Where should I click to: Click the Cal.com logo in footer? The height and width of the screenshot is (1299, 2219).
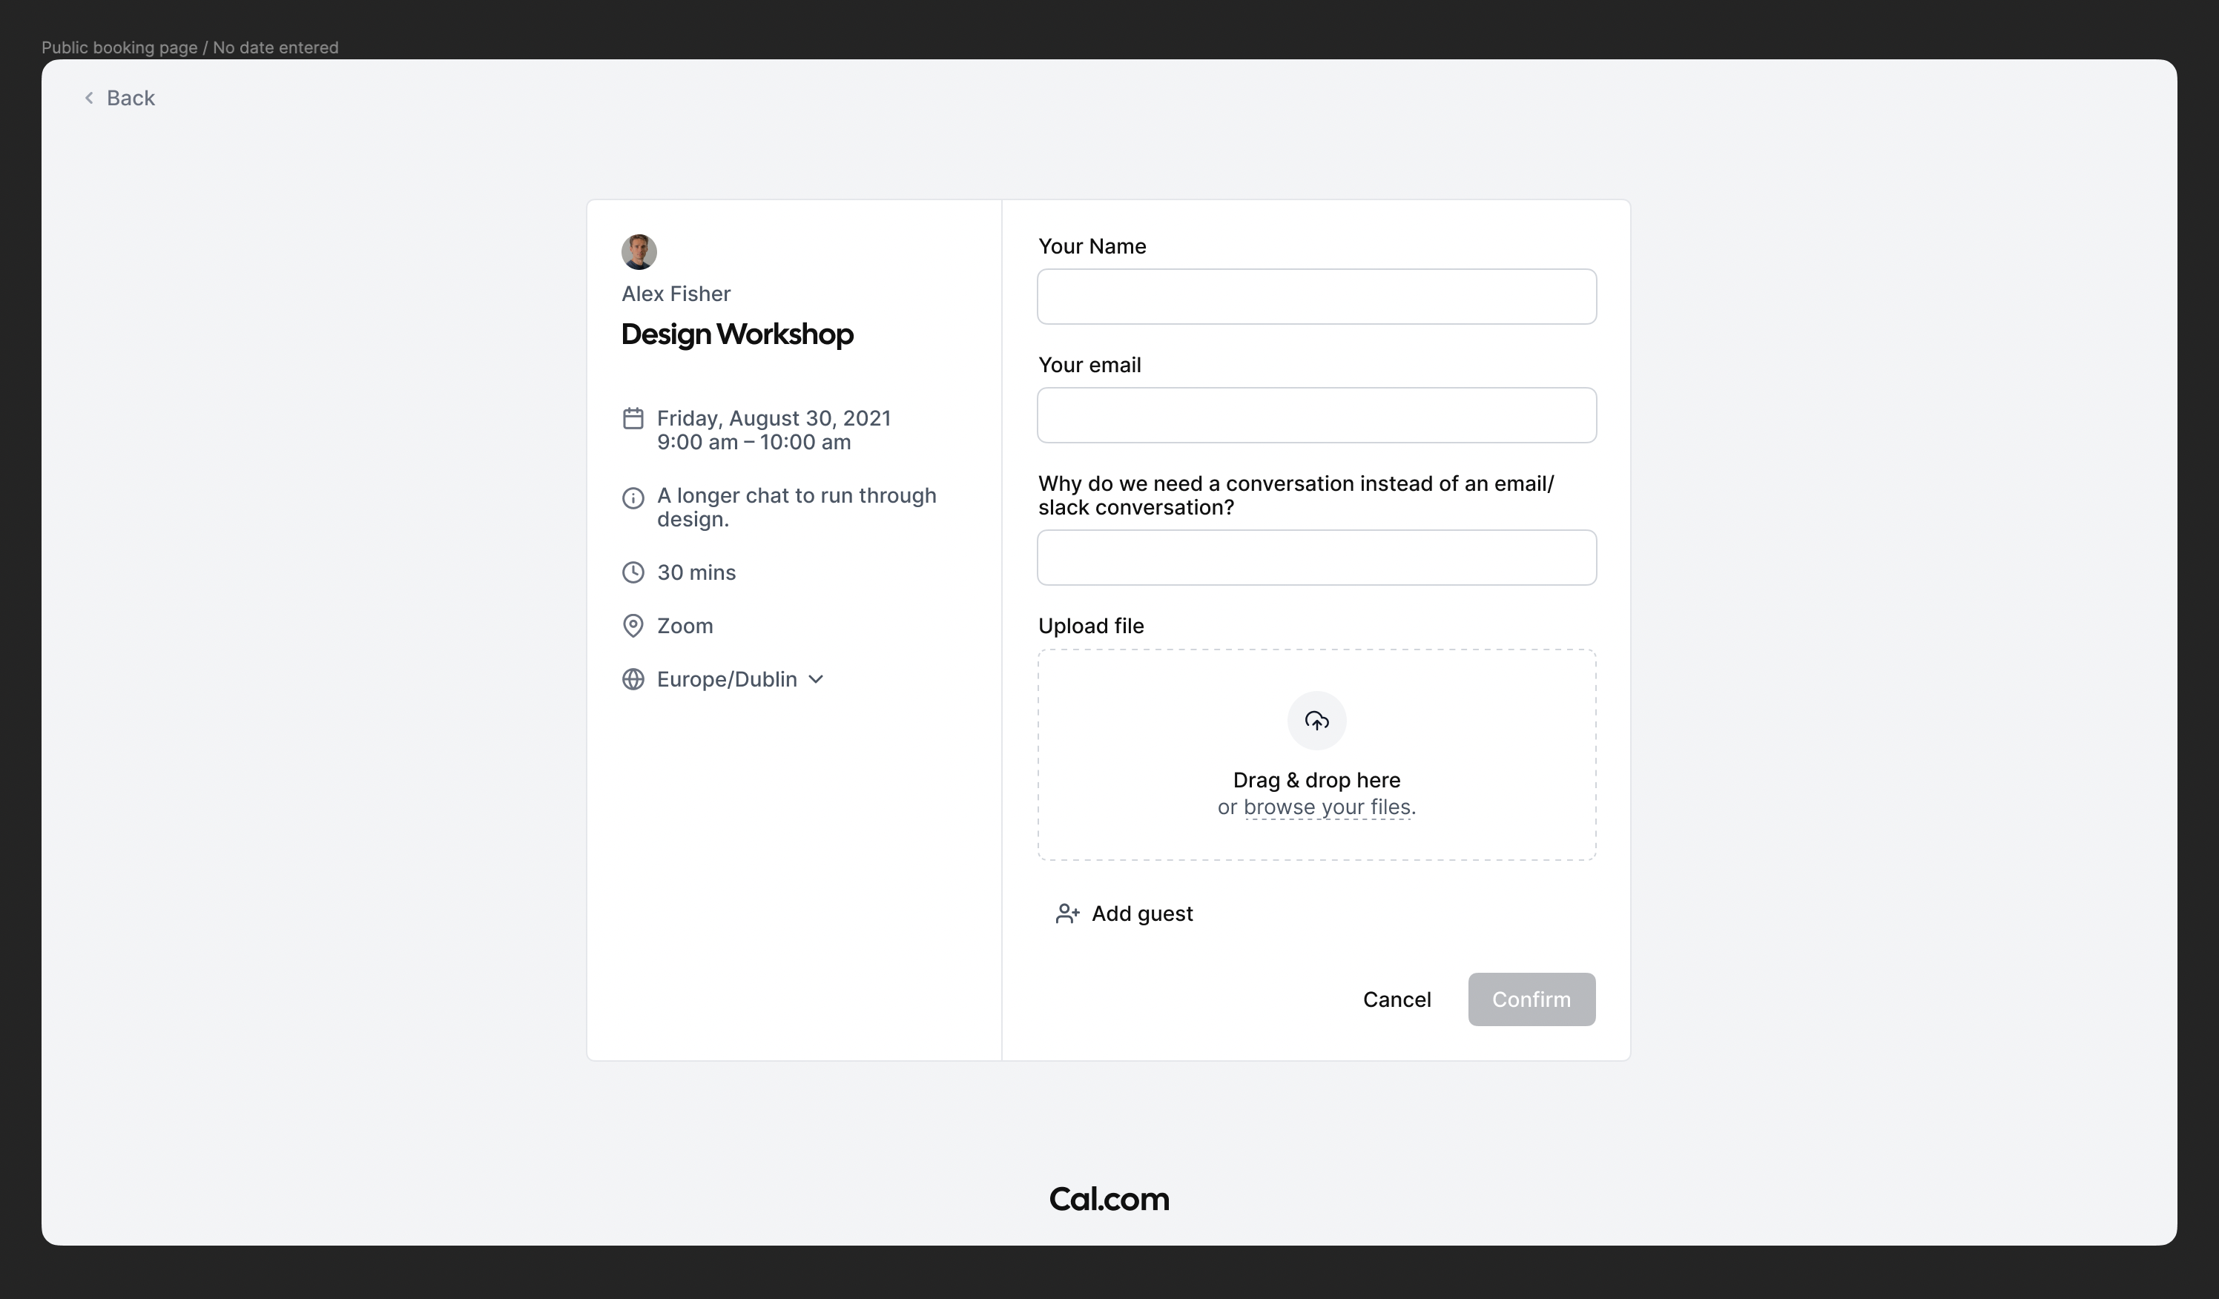pyautogui.click(x=1109, y=1200)
